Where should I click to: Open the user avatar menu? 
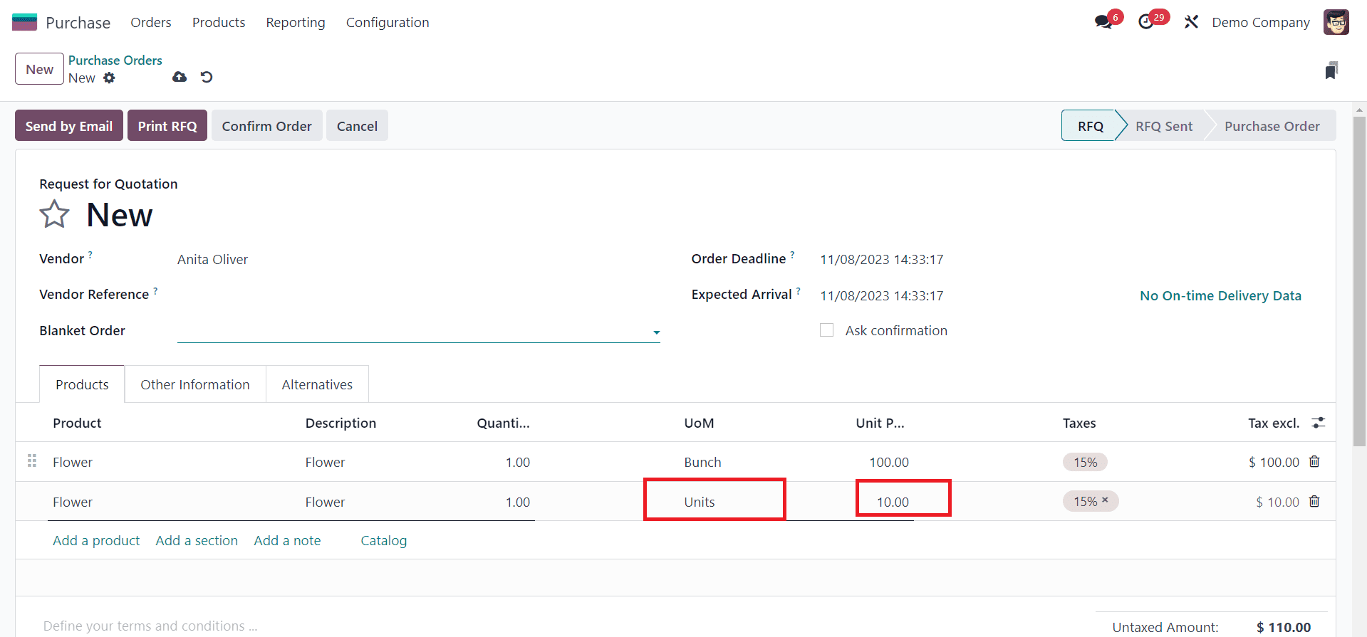1336,22
